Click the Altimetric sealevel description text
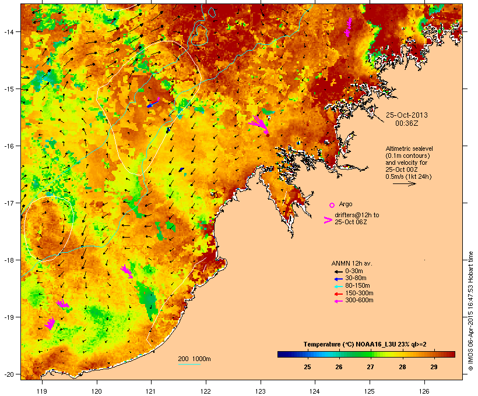This screenshot has width=478, height=396. click(x=409, y=162)
